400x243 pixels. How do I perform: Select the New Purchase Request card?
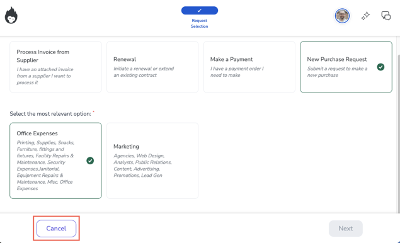point(346,67)
